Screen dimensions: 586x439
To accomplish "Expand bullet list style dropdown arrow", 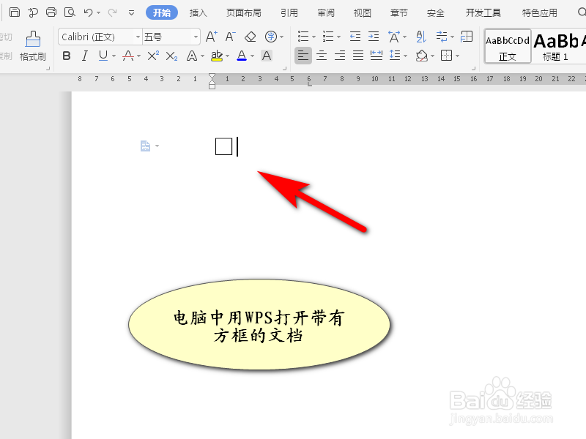I will (314, 37).
